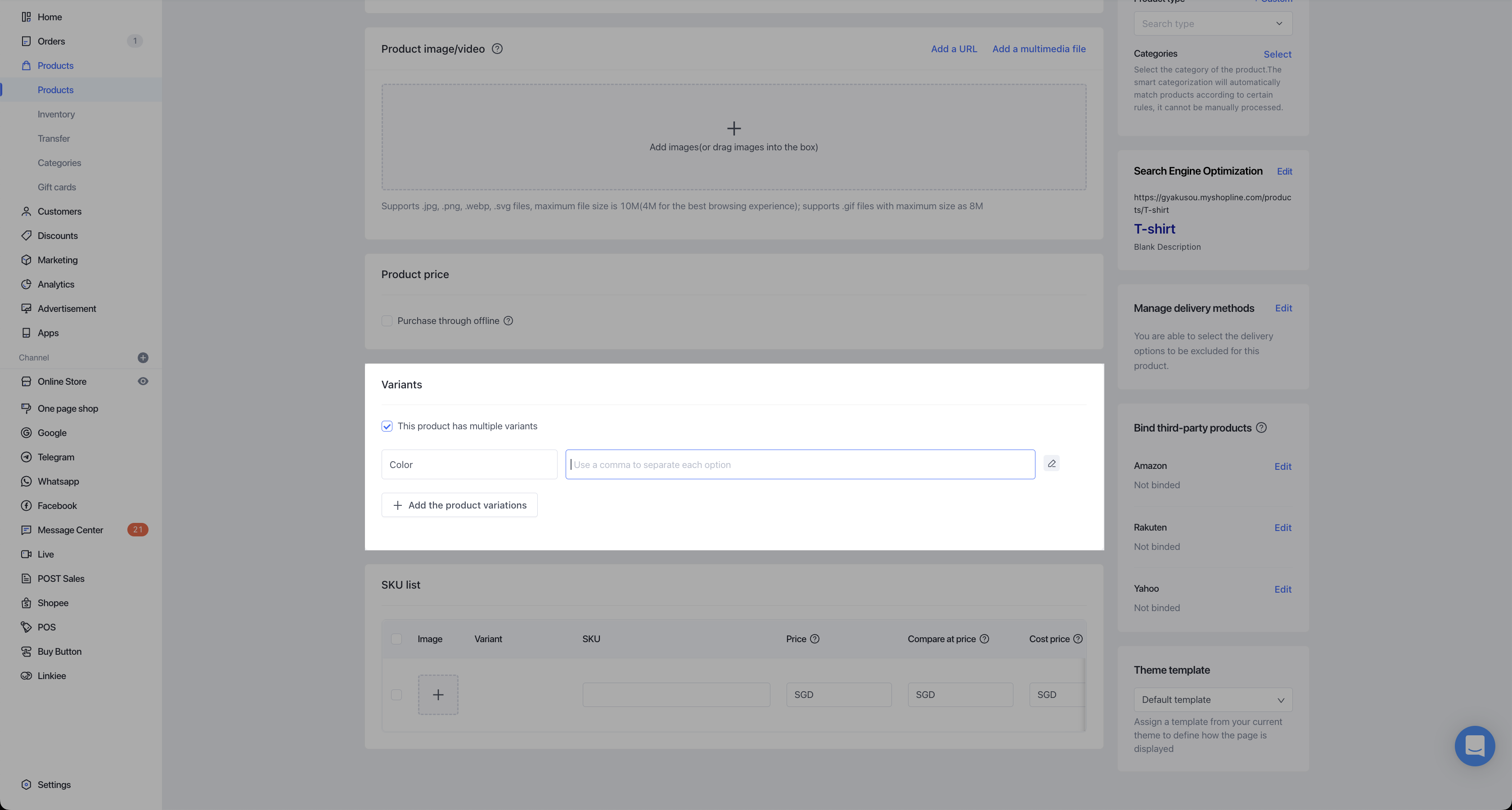
Task: Click the Apps icon
Action: tap(26, 333)
